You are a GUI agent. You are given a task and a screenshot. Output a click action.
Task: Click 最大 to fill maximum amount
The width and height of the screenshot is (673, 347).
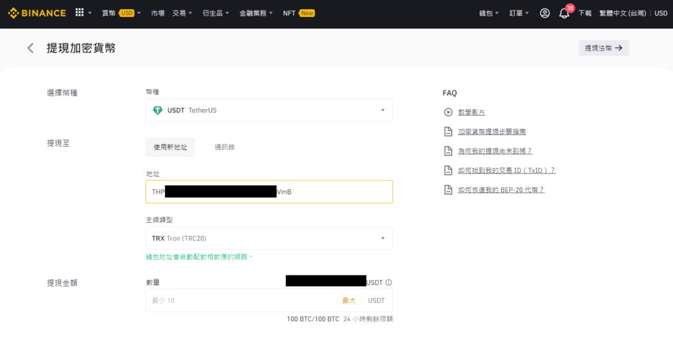point(348,300)
